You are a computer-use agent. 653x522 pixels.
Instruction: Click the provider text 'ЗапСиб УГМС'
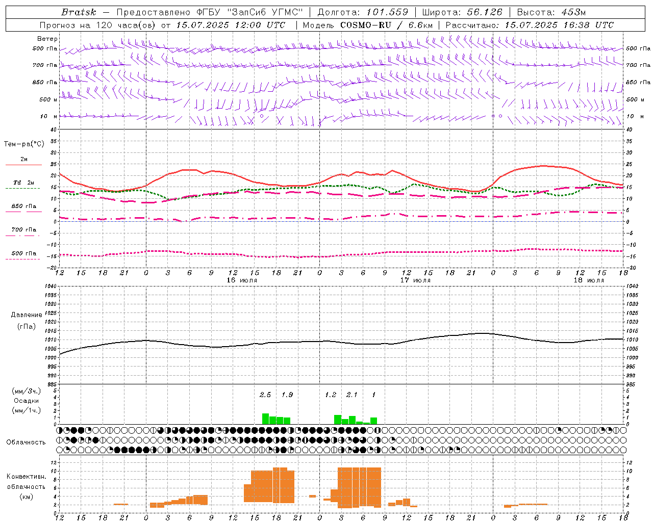click(264, 12)
